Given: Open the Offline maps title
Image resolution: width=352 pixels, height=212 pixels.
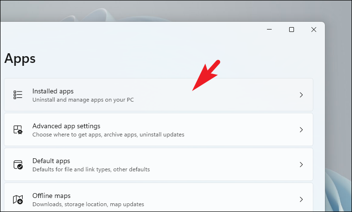Looking at the screenshot, I should pyautogui.click(x=51, y=196).
